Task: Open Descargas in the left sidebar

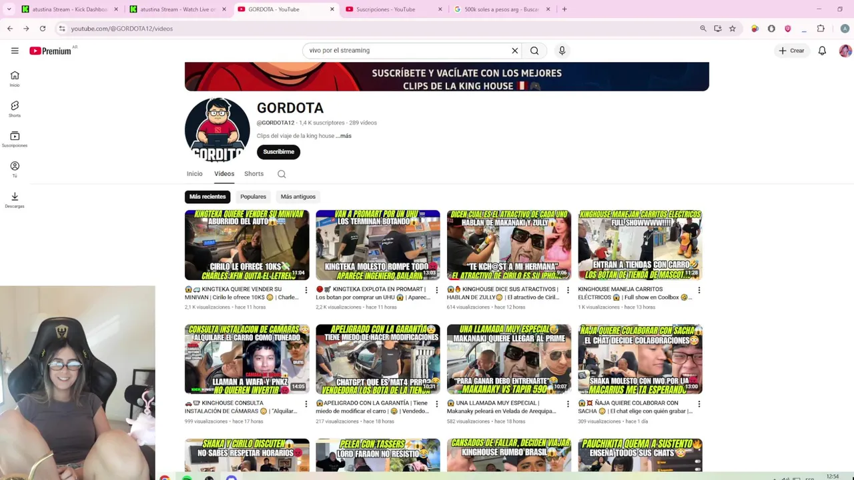Action: 15,200
